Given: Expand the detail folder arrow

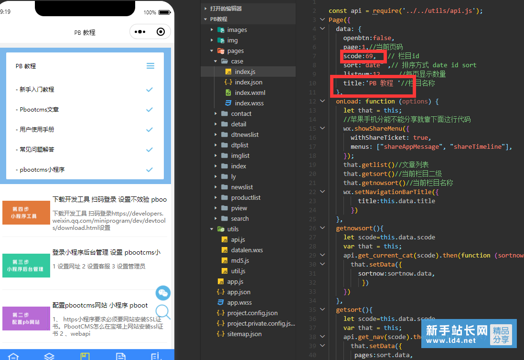Looking at the screenshot, I should 215,124.
